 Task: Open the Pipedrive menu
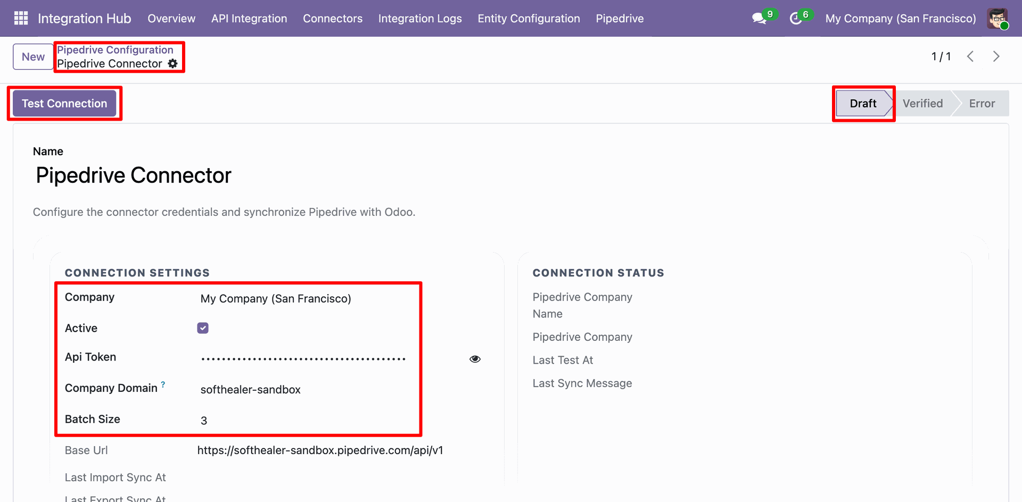pyautogui.click(x=620, y=18)
